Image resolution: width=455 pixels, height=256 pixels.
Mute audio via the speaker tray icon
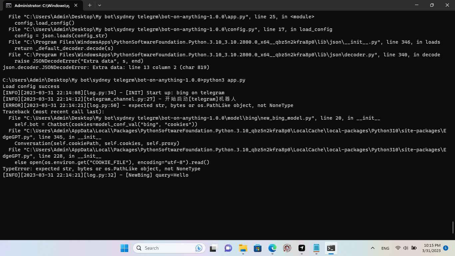[x=406, y=248]
